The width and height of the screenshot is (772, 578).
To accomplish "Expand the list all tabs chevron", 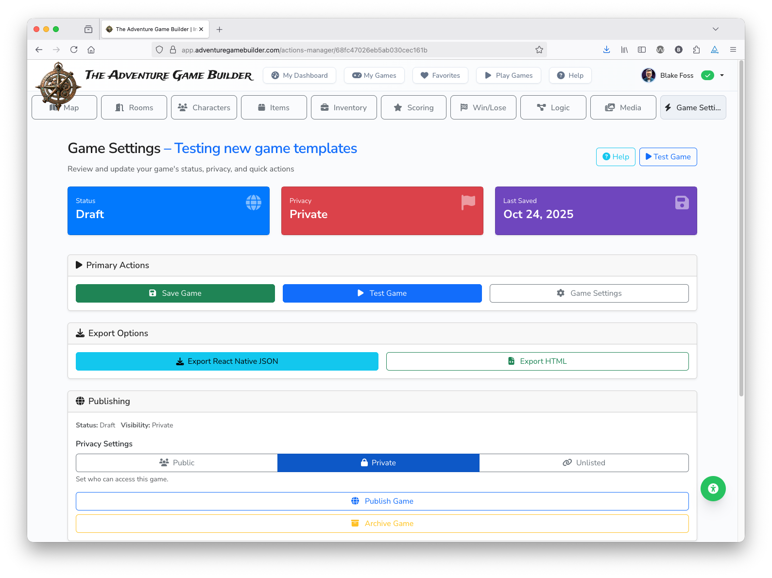I will [x=715, y=29].
